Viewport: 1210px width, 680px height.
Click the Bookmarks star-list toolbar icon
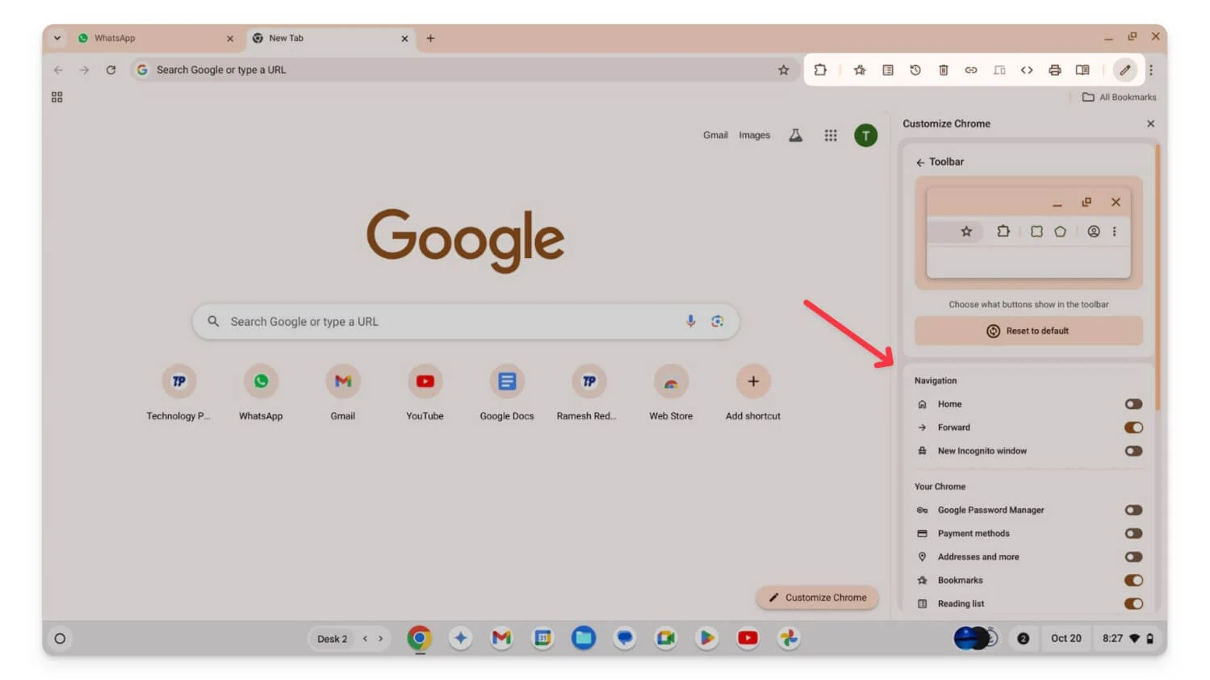860,70
